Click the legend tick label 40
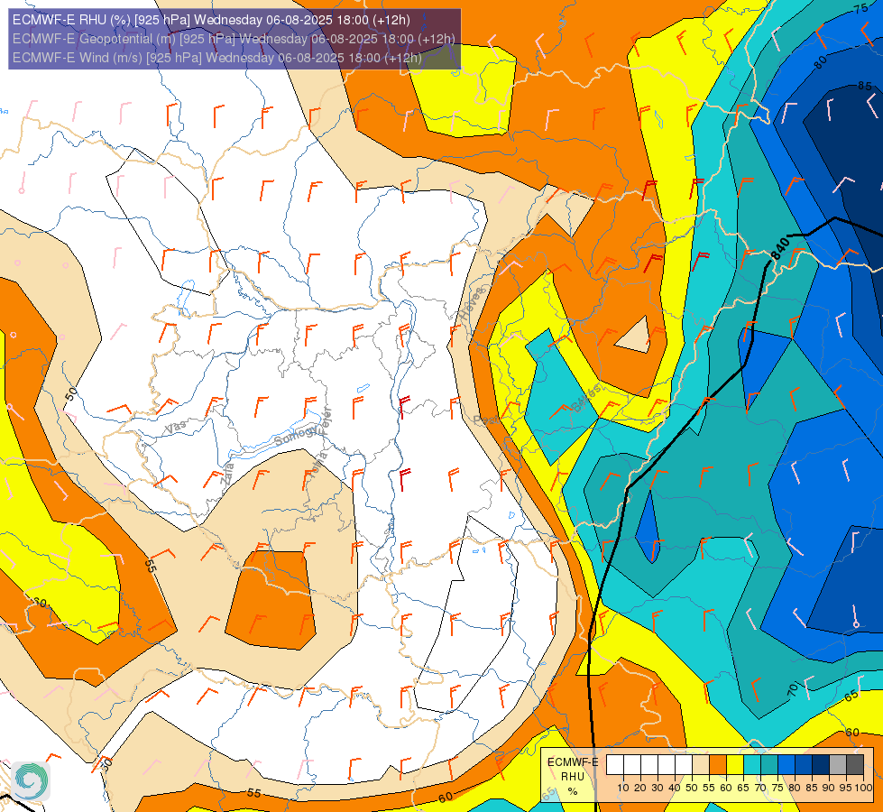 [675, 788]
